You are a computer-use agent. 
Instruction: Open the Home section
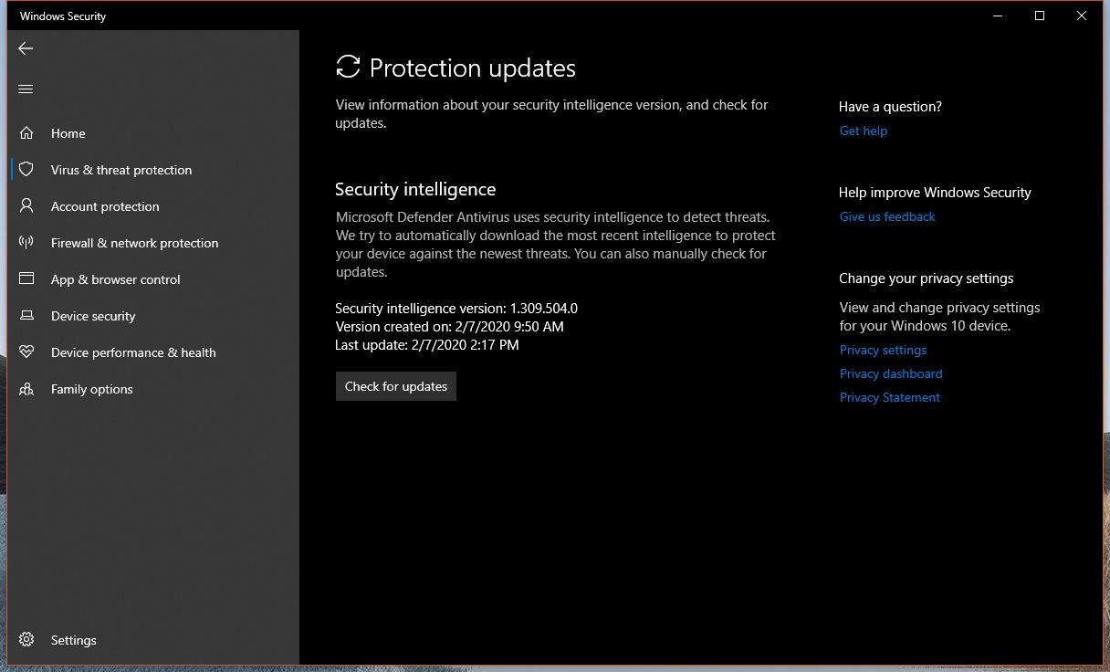[x=153, y=133]
